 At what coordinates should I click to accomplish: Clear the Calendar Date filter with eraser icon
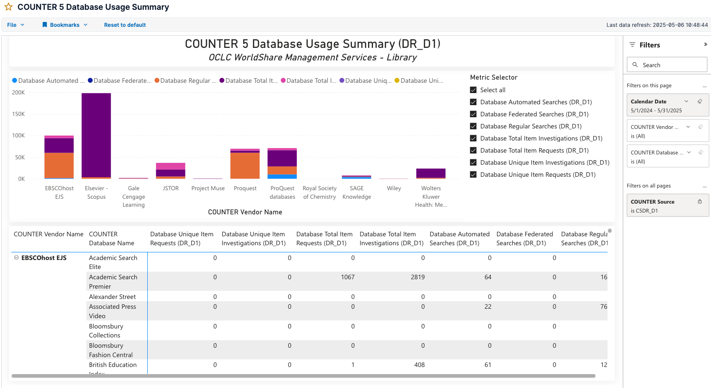point(700,102)
